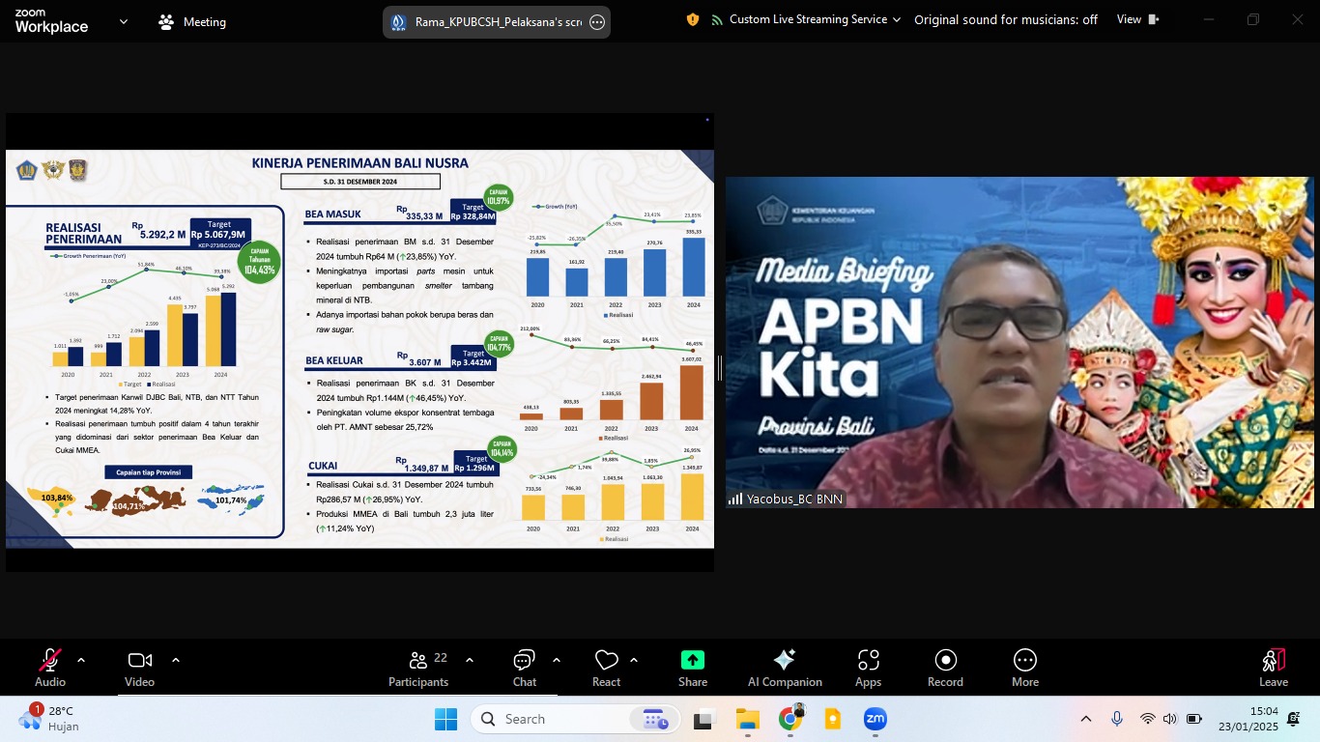Expand the React options chevron
Screen dimensions: 1320x742
pyautogui.click(x=634, y=661)
